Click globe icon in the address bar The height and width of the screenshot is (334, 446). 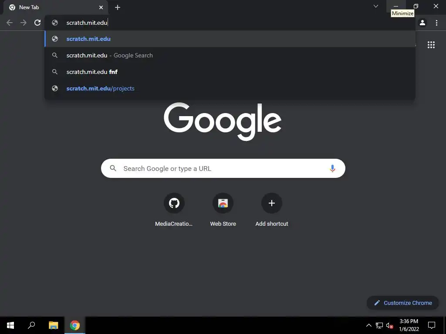tap(55, 23)
